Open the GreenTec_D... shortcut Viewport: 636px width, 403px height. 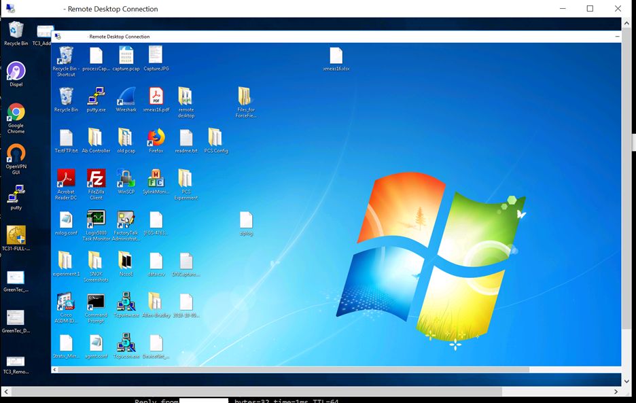16,321
